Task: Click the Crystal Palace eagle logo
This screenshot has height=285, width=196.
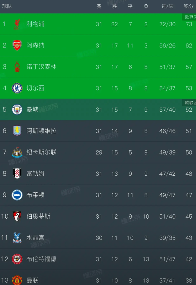Action: click(17, 238)
